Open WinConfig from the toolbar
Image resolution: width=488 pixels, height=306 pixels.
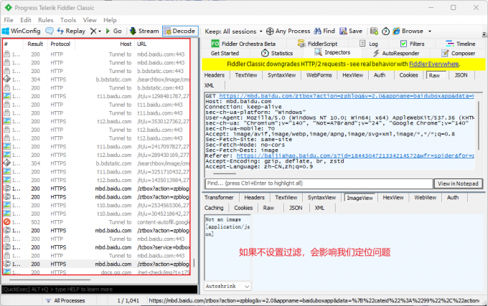click(x=22, y=32)
